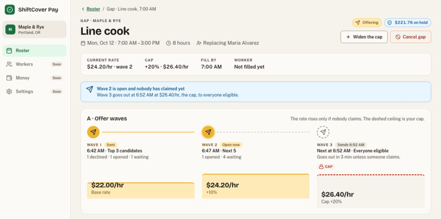Click the Sent badge on Wave 1
Screen dimensions: 441x219
(x=111, y=145)
